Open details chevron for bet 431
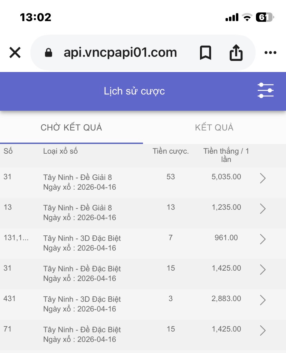This screenshot has width=286, height=353. click(263, 300)
